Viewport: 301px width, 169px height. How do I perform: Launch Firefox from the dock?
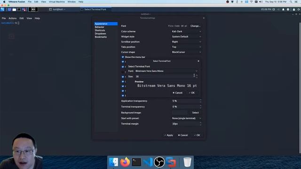coord(125,162)
